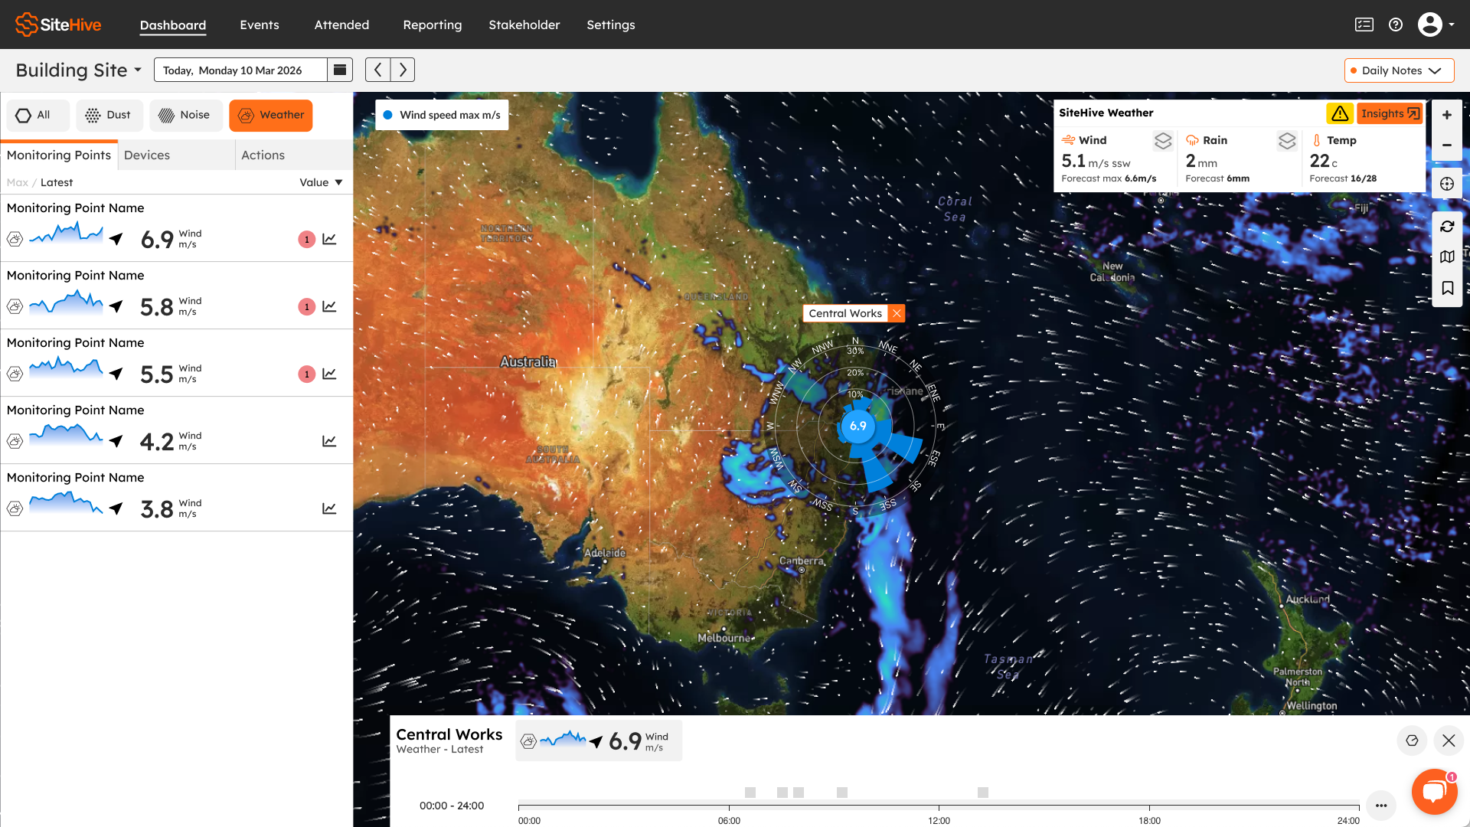
Task: Go to Attended menu
Action: pyautogui.click(x=341, y=25)
